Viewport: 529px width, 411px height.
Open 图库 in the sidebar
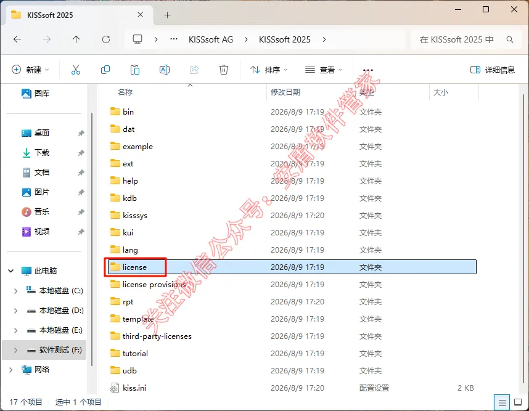35,94
